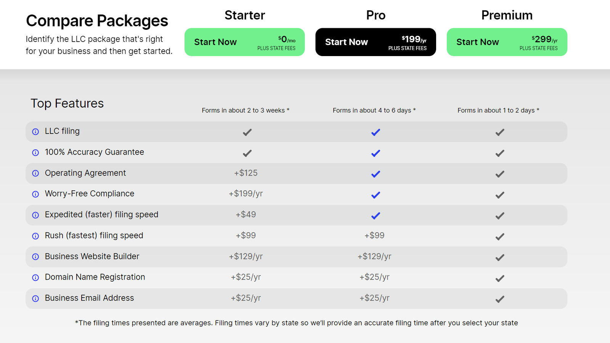Screen dimensions: 610x343
Task: Start the Pro package at $199/yr
Action: [x=376, y=42]
